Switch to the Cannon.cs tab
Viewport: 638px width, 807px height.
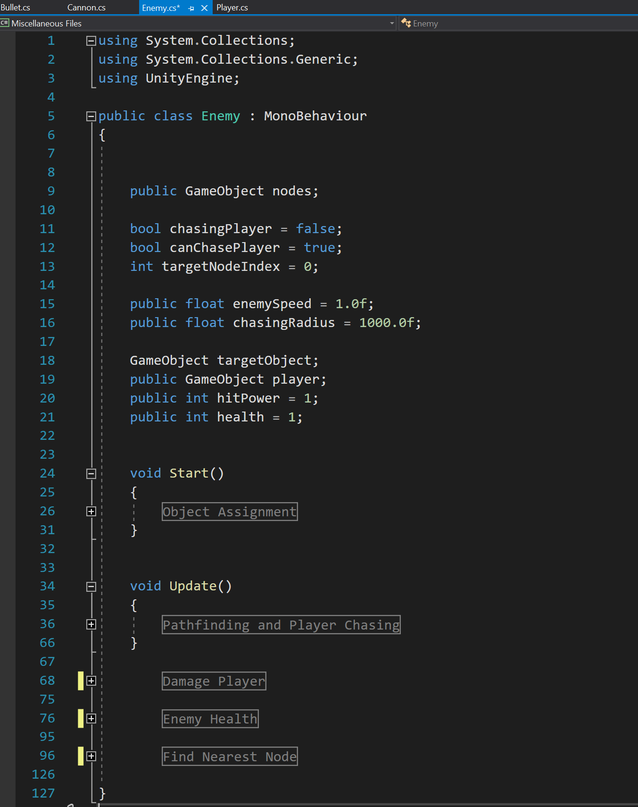pyautogui.click(x=86, y=8)
